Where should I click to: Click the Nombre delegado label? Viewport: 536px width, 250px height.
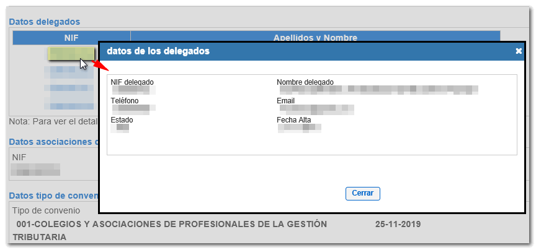pyautogui.click(x=305, y=82)
